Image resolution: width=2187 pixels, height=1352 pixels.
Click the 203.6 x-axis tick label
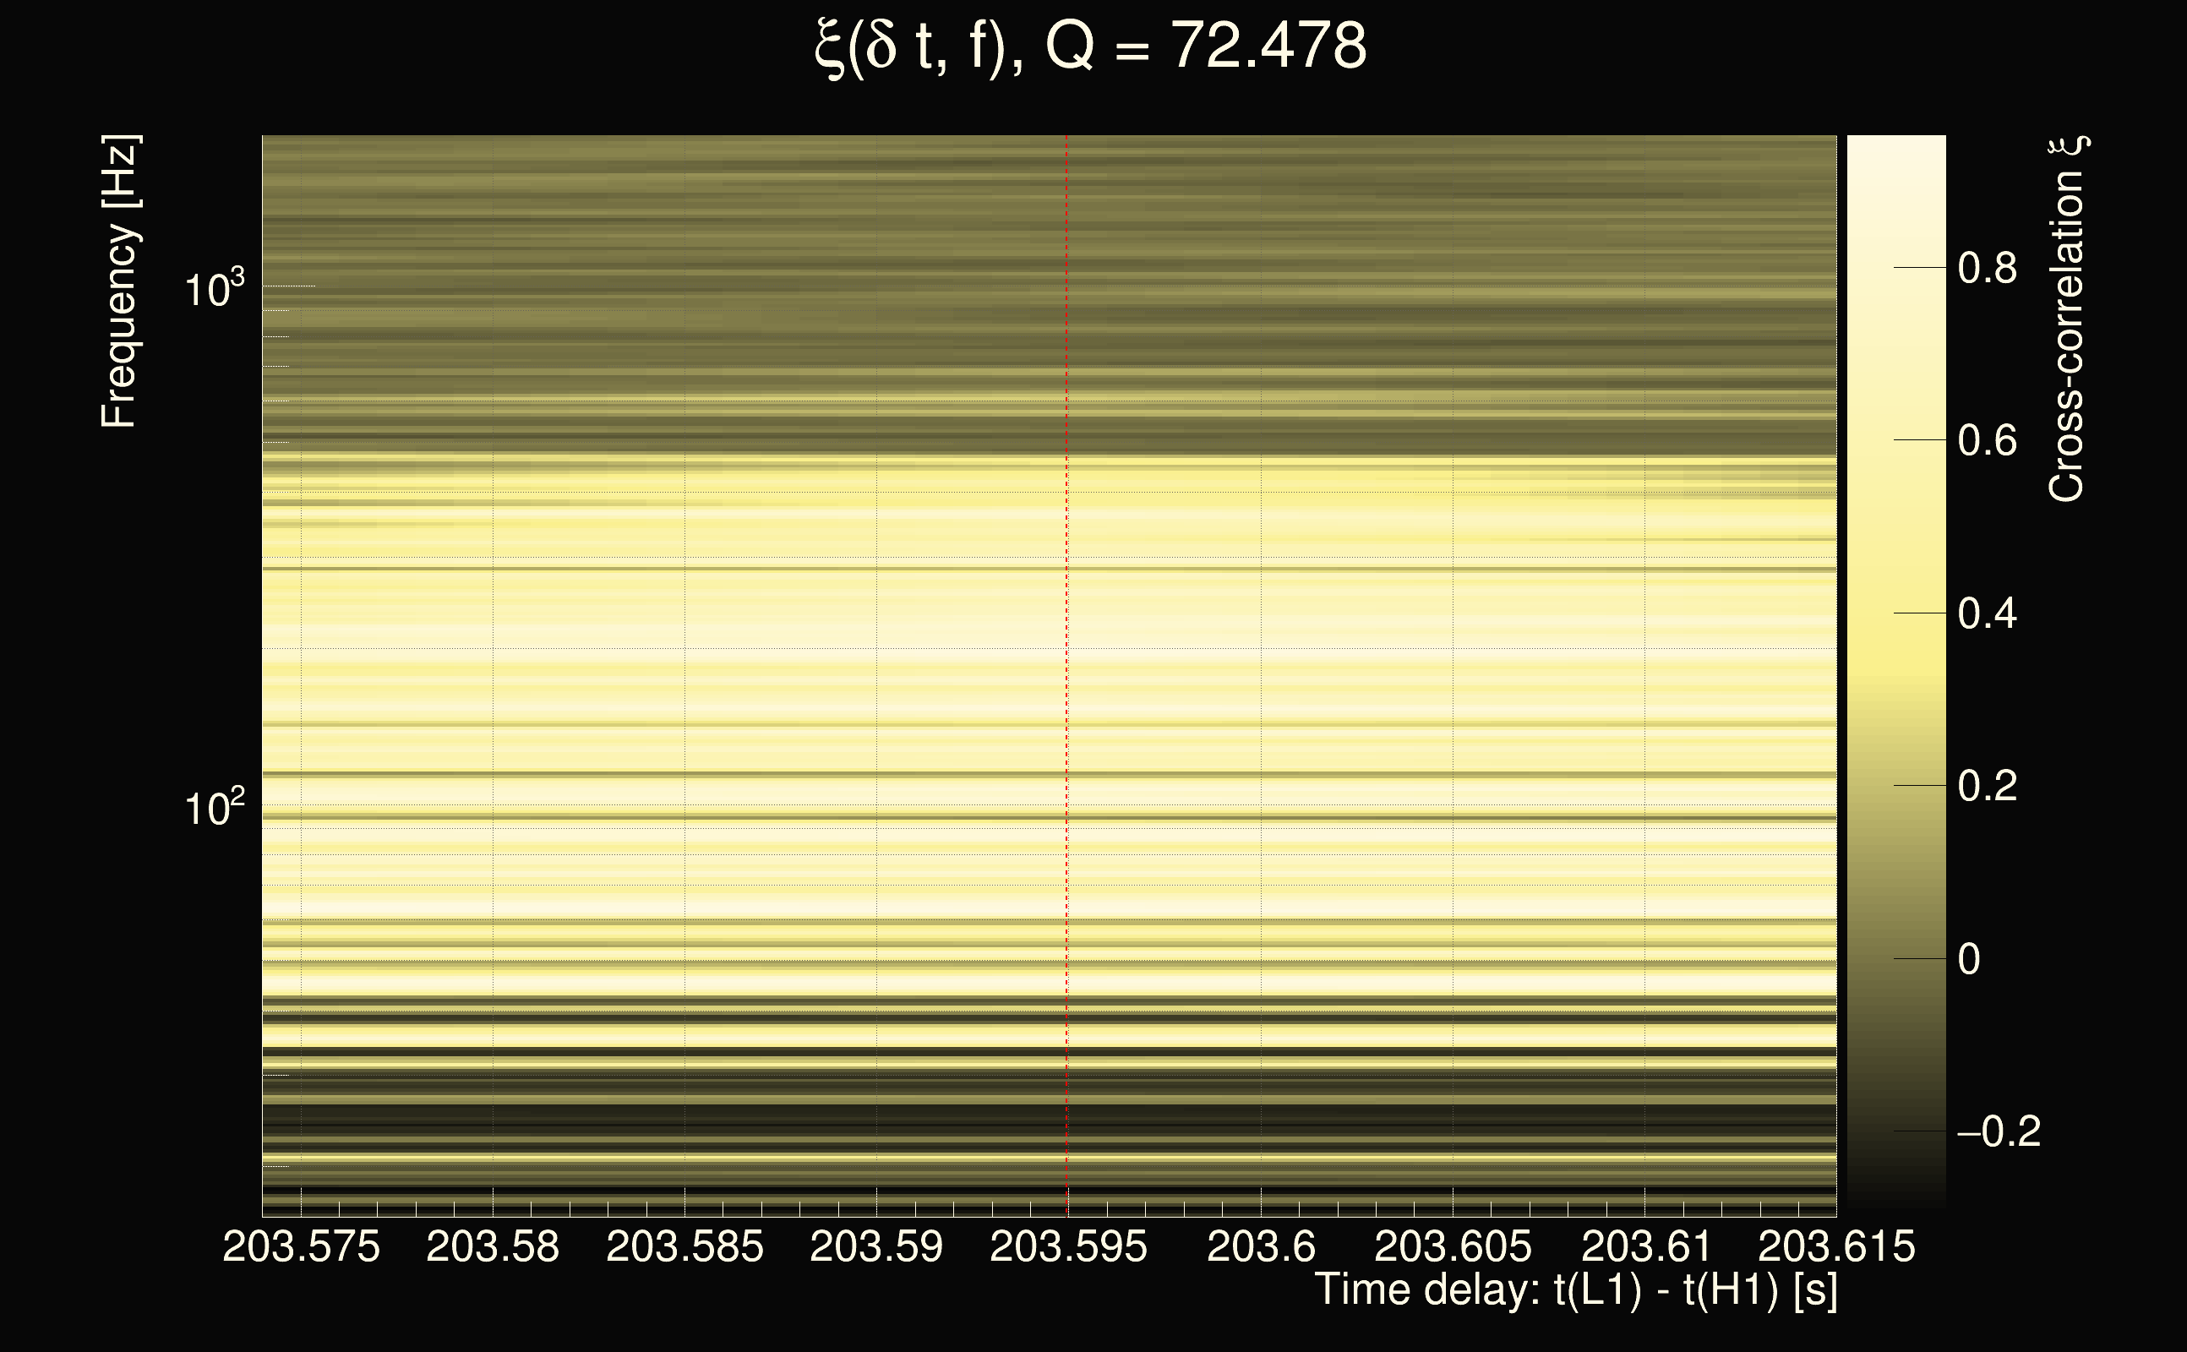[1261, 1246]
